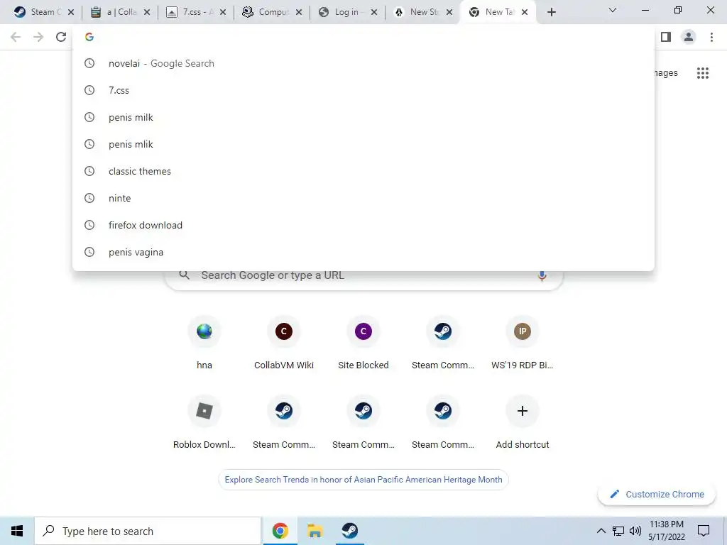
Task: Open the hna shortcut globe icon
Action: pyautogui.click(x=204, y=331)
